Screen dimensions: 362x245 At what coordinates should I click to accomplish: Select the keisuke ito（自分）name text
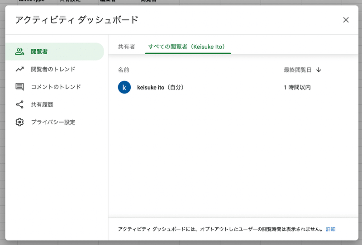(x=161, y=87)
